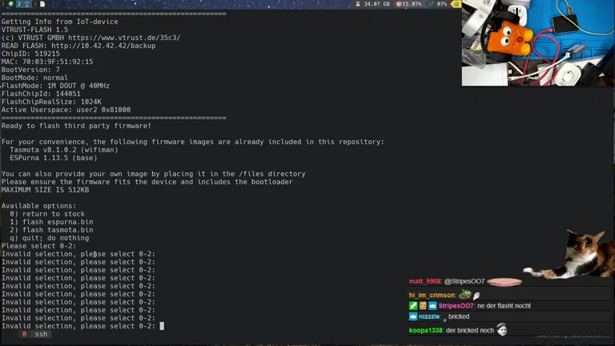Click the option '0) return to stock'

pos(47,214)
